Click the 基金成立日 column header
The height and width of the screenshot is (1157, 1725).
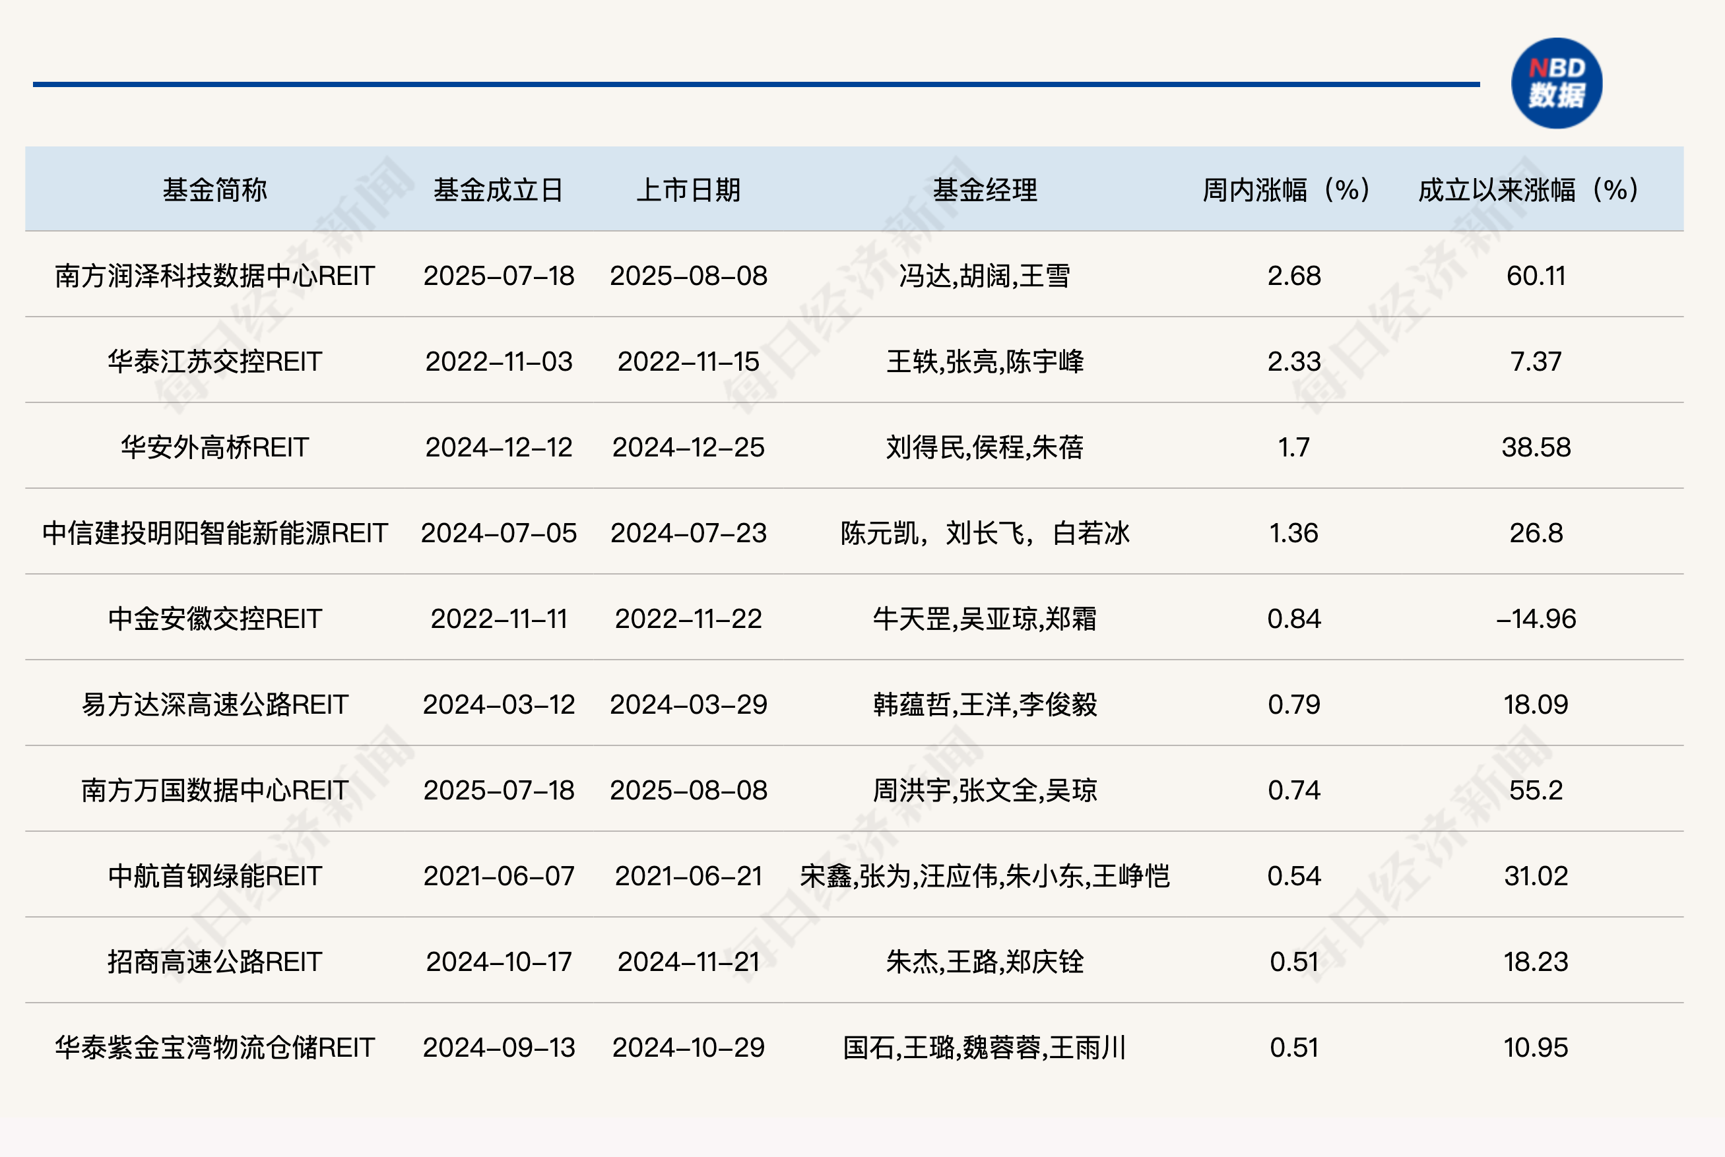point(498,189)
